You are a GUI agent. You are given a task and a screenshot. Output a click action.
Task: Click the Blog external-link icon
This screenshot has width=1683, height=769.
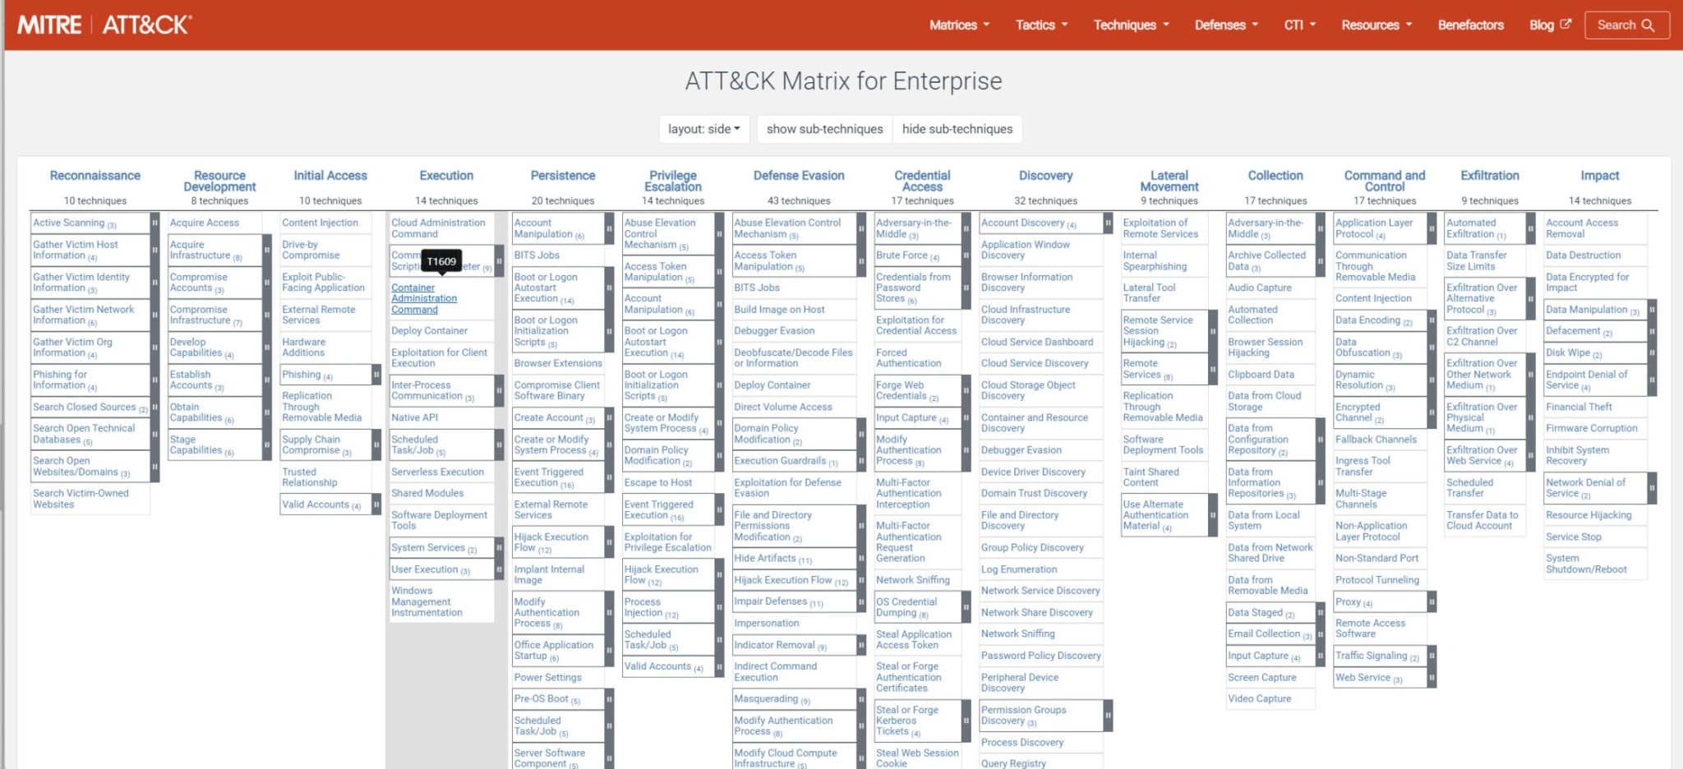click(x=1566, y=24)
